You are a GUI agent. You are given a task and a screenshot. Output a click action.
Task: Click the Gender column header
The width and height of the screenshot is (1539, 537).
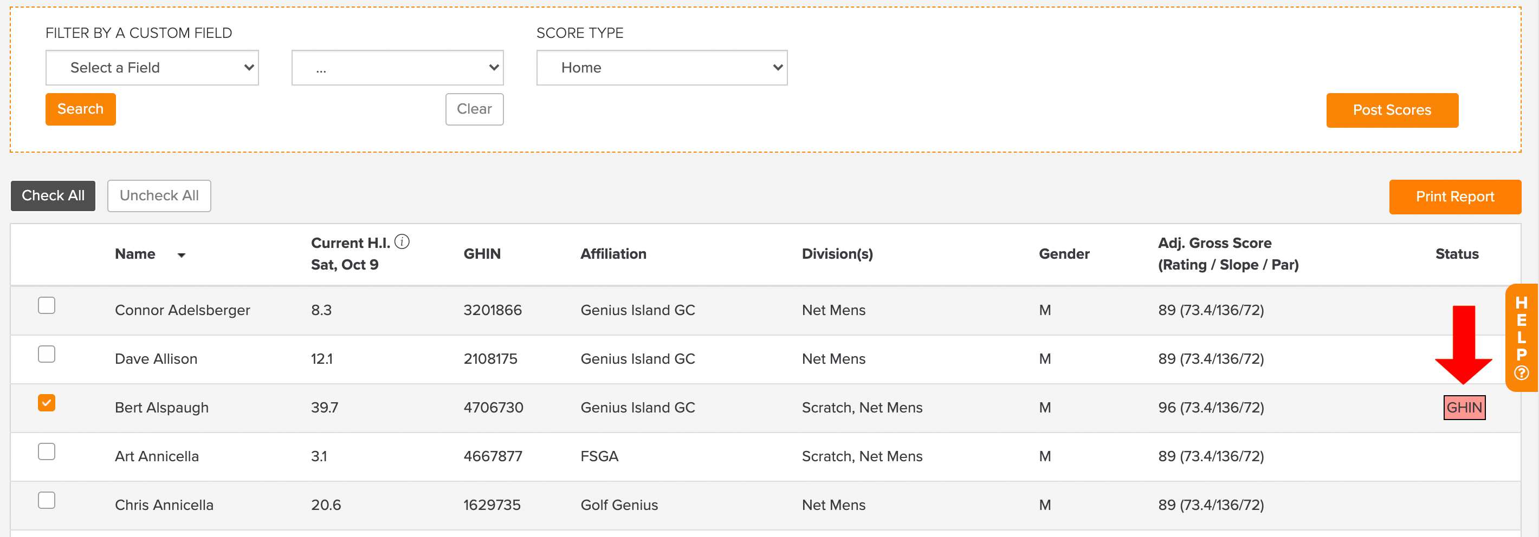click(x=1064, y=254)
